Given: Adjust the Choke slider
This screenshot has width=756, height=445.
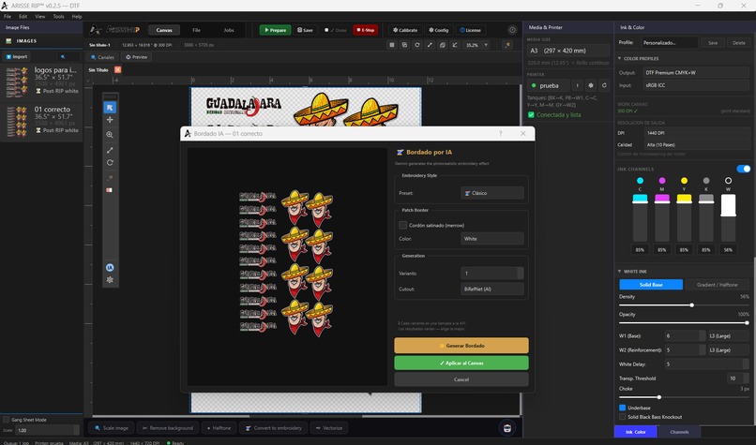Looking at the screenshot, I should pos(659,397).
